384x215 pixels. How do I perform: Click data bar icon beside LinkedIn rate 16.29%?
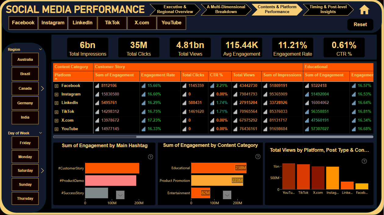pyautogui.click(x=144, y=103)
